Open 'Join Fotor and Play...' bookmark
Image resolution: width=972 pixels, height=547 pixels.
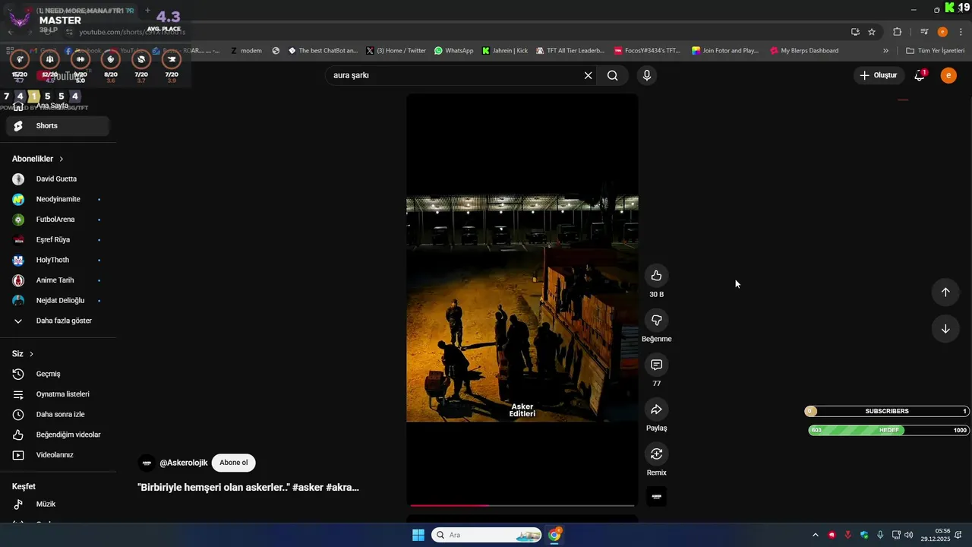(725, 51)
